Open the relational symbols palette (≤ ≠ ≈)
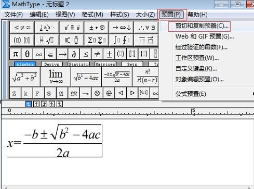 22,28
